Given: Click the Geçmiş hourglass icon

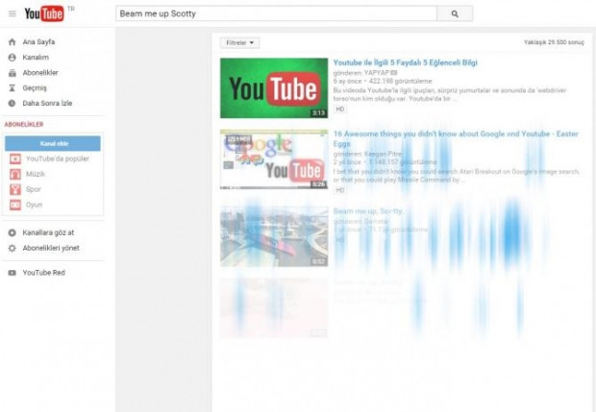Looking at the screenshot, I should (12, 88).
